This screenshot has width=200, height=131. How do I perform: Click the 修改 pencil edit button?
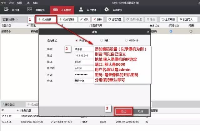pyautogui.click(x=85, y=19)
